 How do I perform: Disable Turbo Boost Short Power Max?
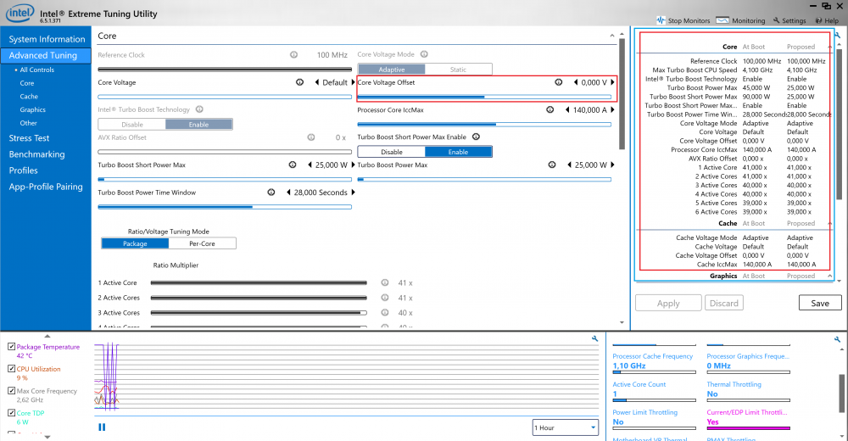click(391, 152)
